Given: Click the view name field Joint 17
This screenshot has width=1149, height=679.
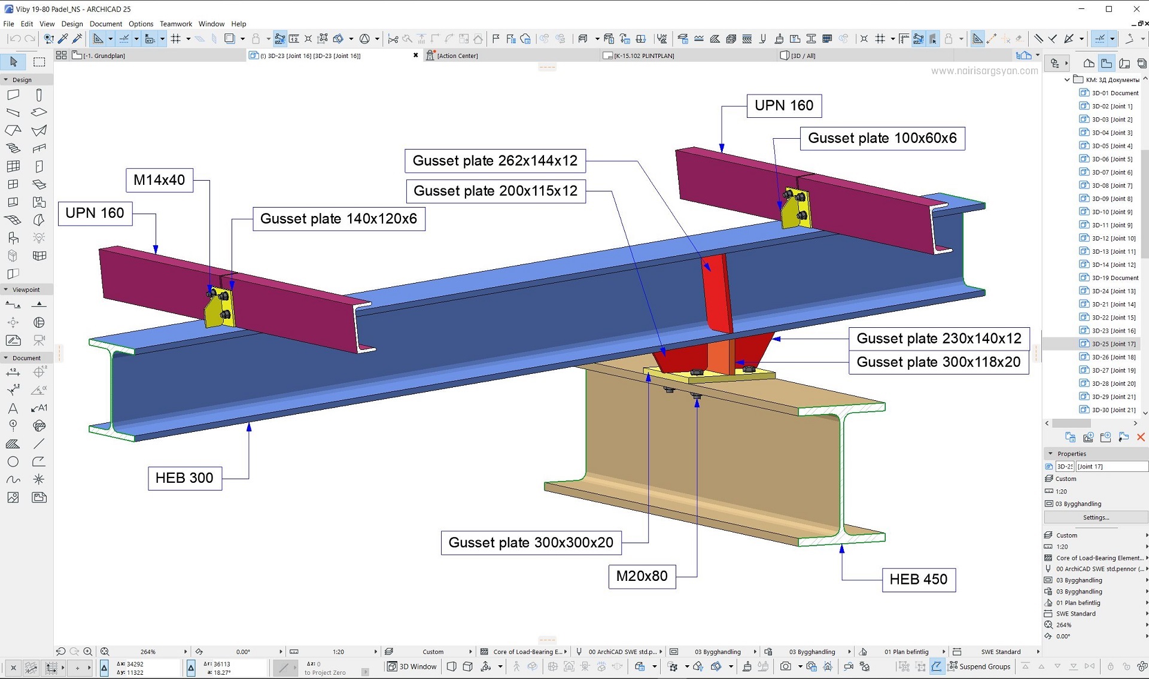Looking at the screenshot, I should [x=1112, y=466].
